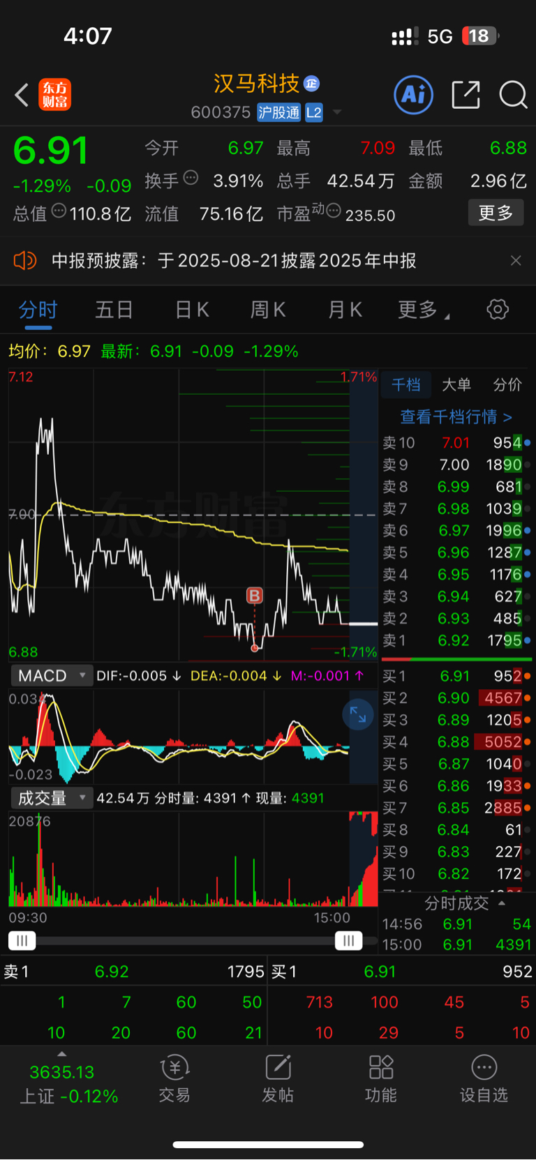The image size is (536, 1160).
Task: Open chart settings gear icon
Action: [x=498, y=309]
